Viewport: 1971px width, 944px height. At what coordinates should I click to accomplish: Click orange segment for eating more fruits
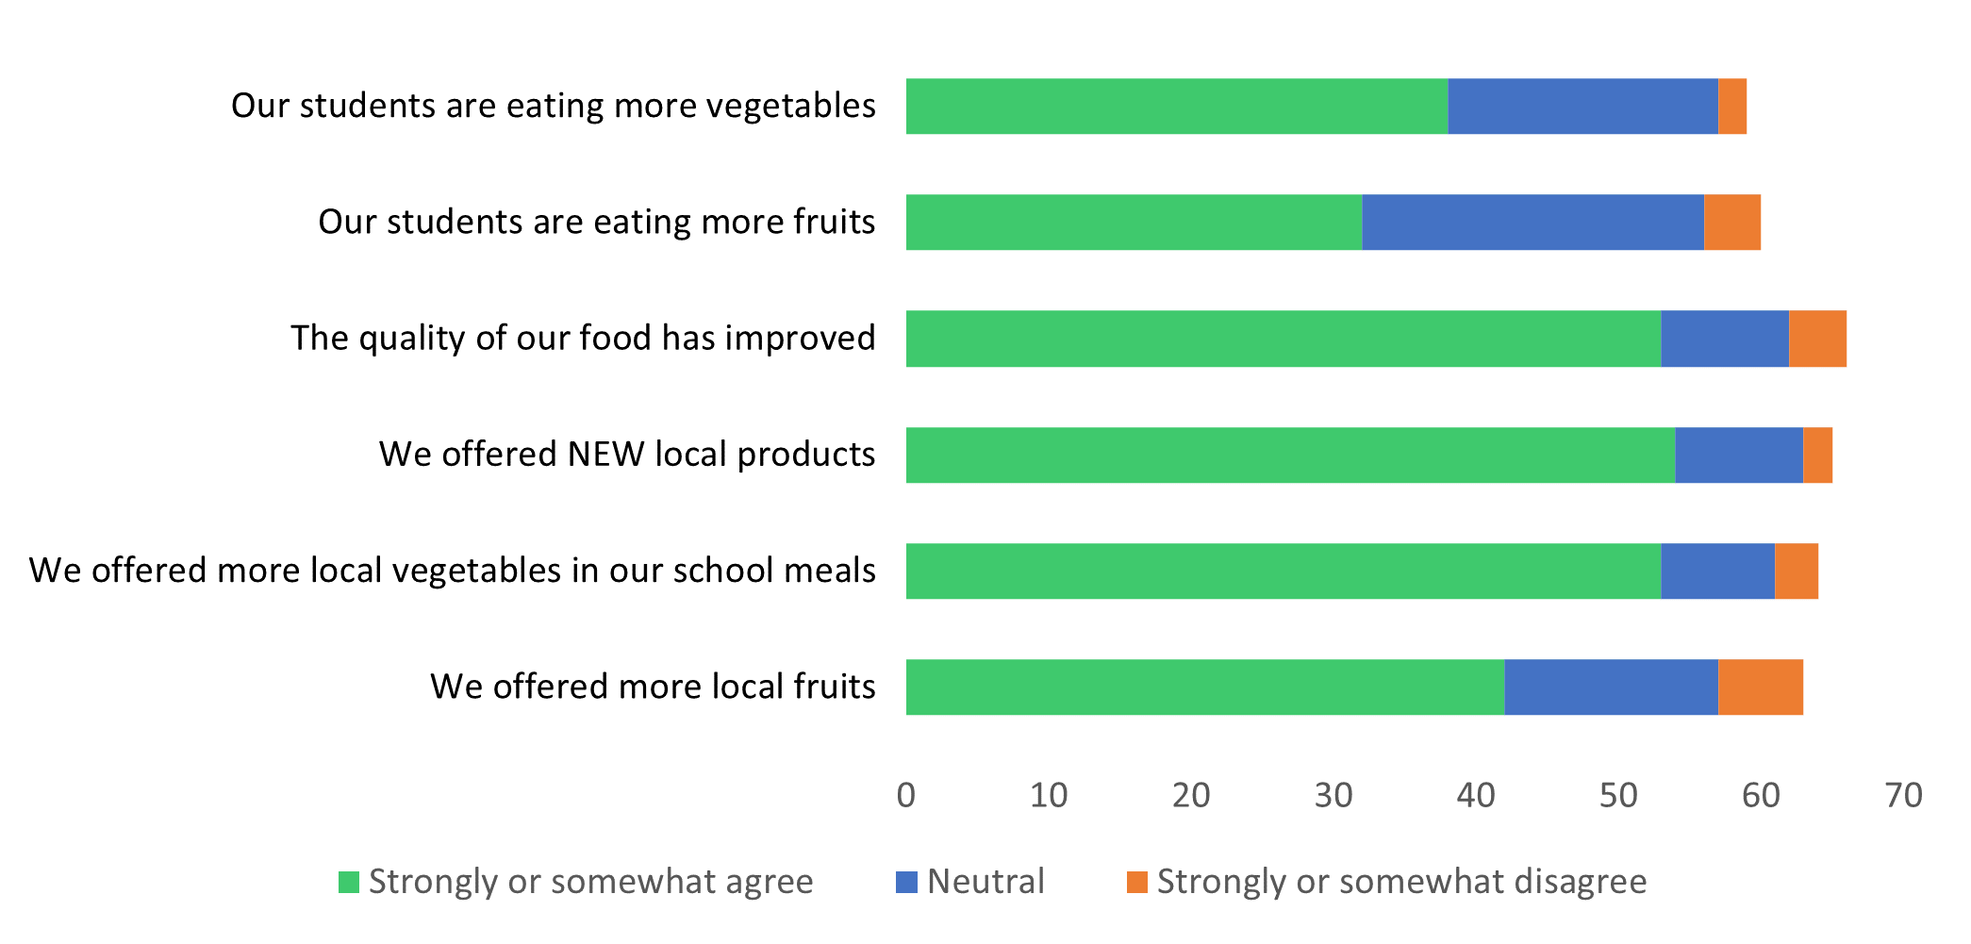(x=1732, y=223)
